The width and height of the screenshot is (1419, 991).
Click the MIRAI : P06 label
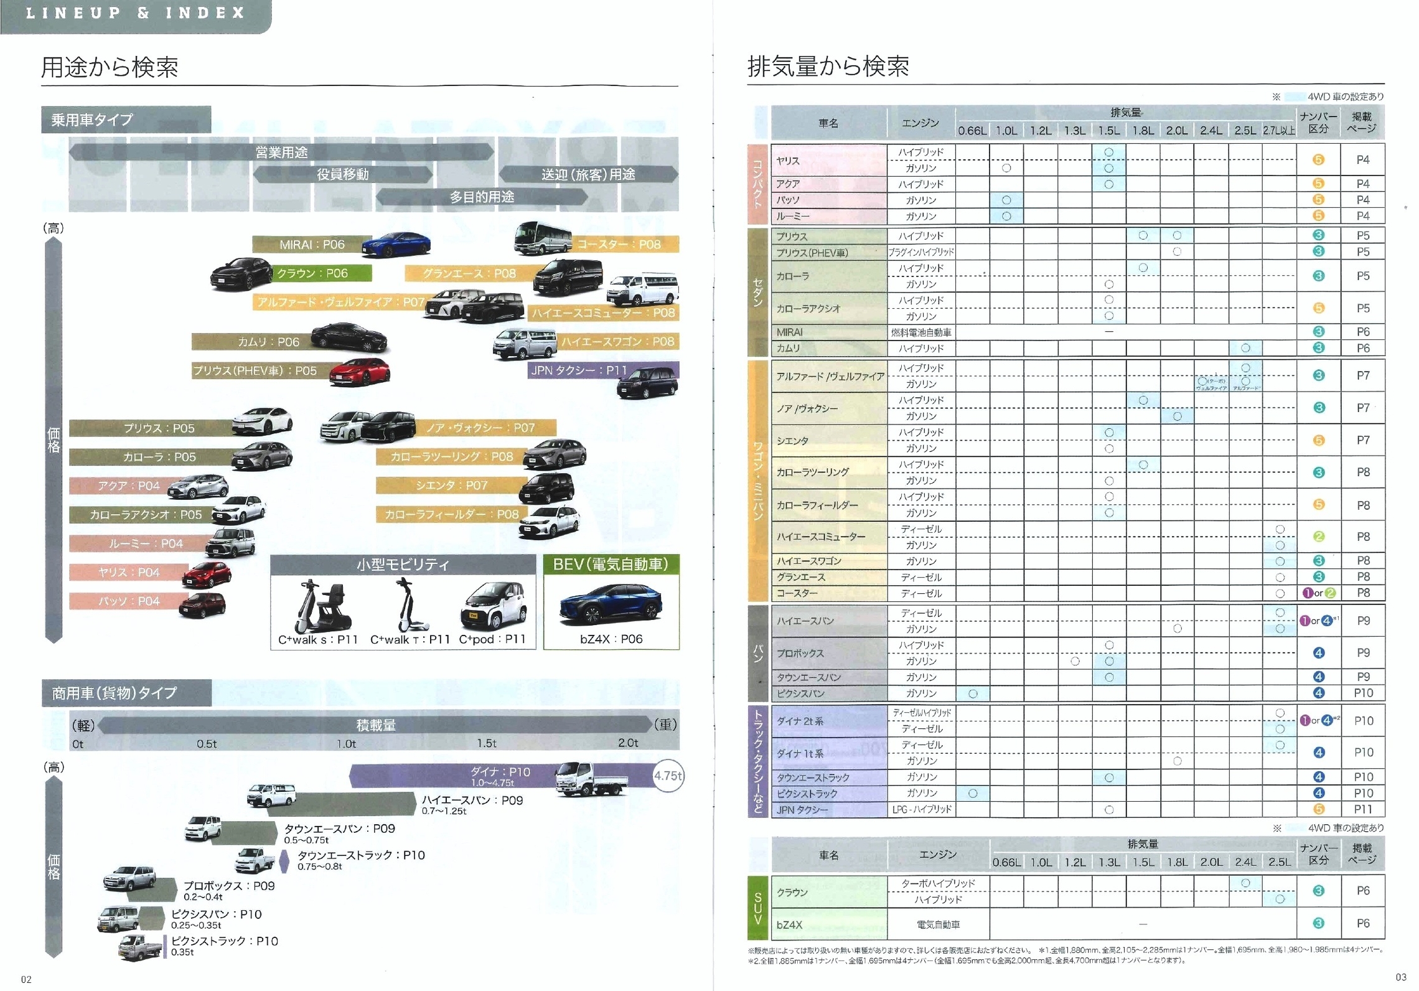(311, 245)
